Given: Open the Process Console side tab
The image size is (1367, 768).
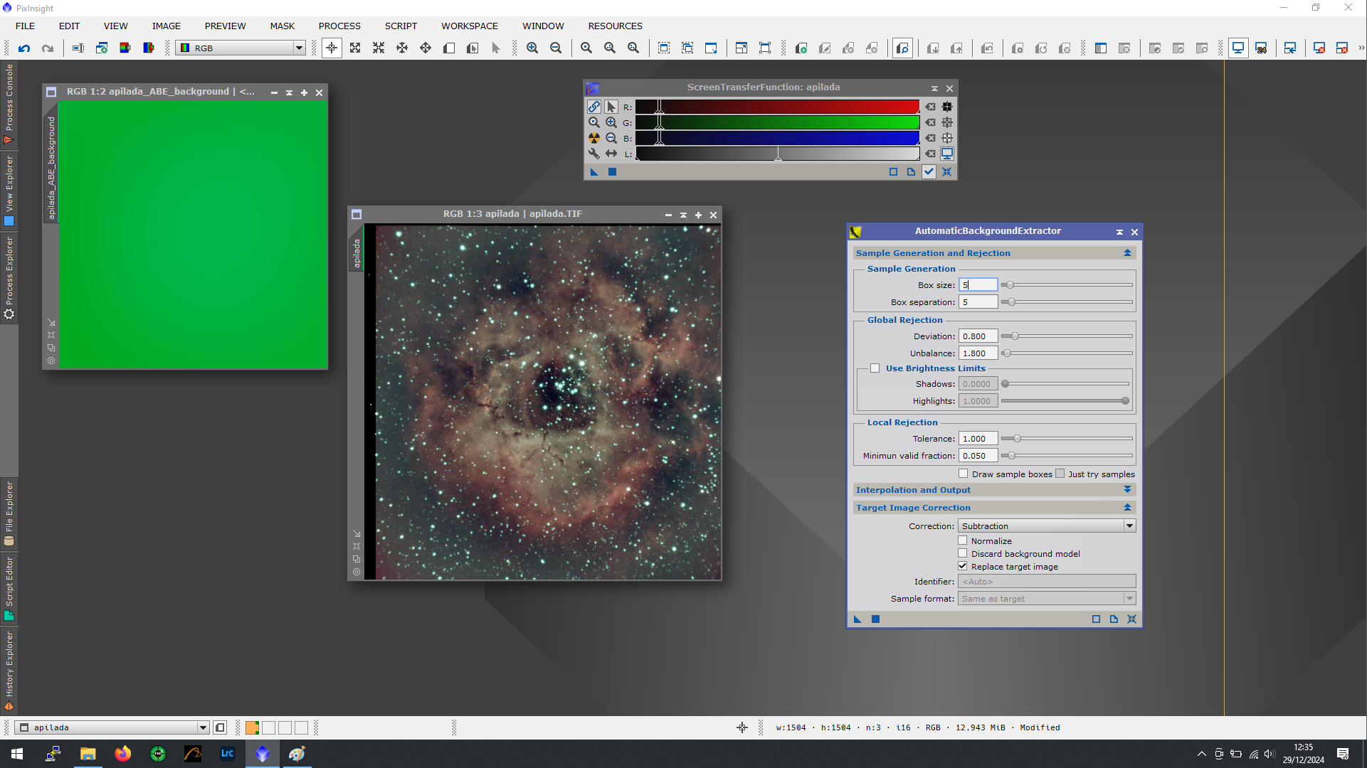Looking at the screenshot, I should (x=9, y=104).
